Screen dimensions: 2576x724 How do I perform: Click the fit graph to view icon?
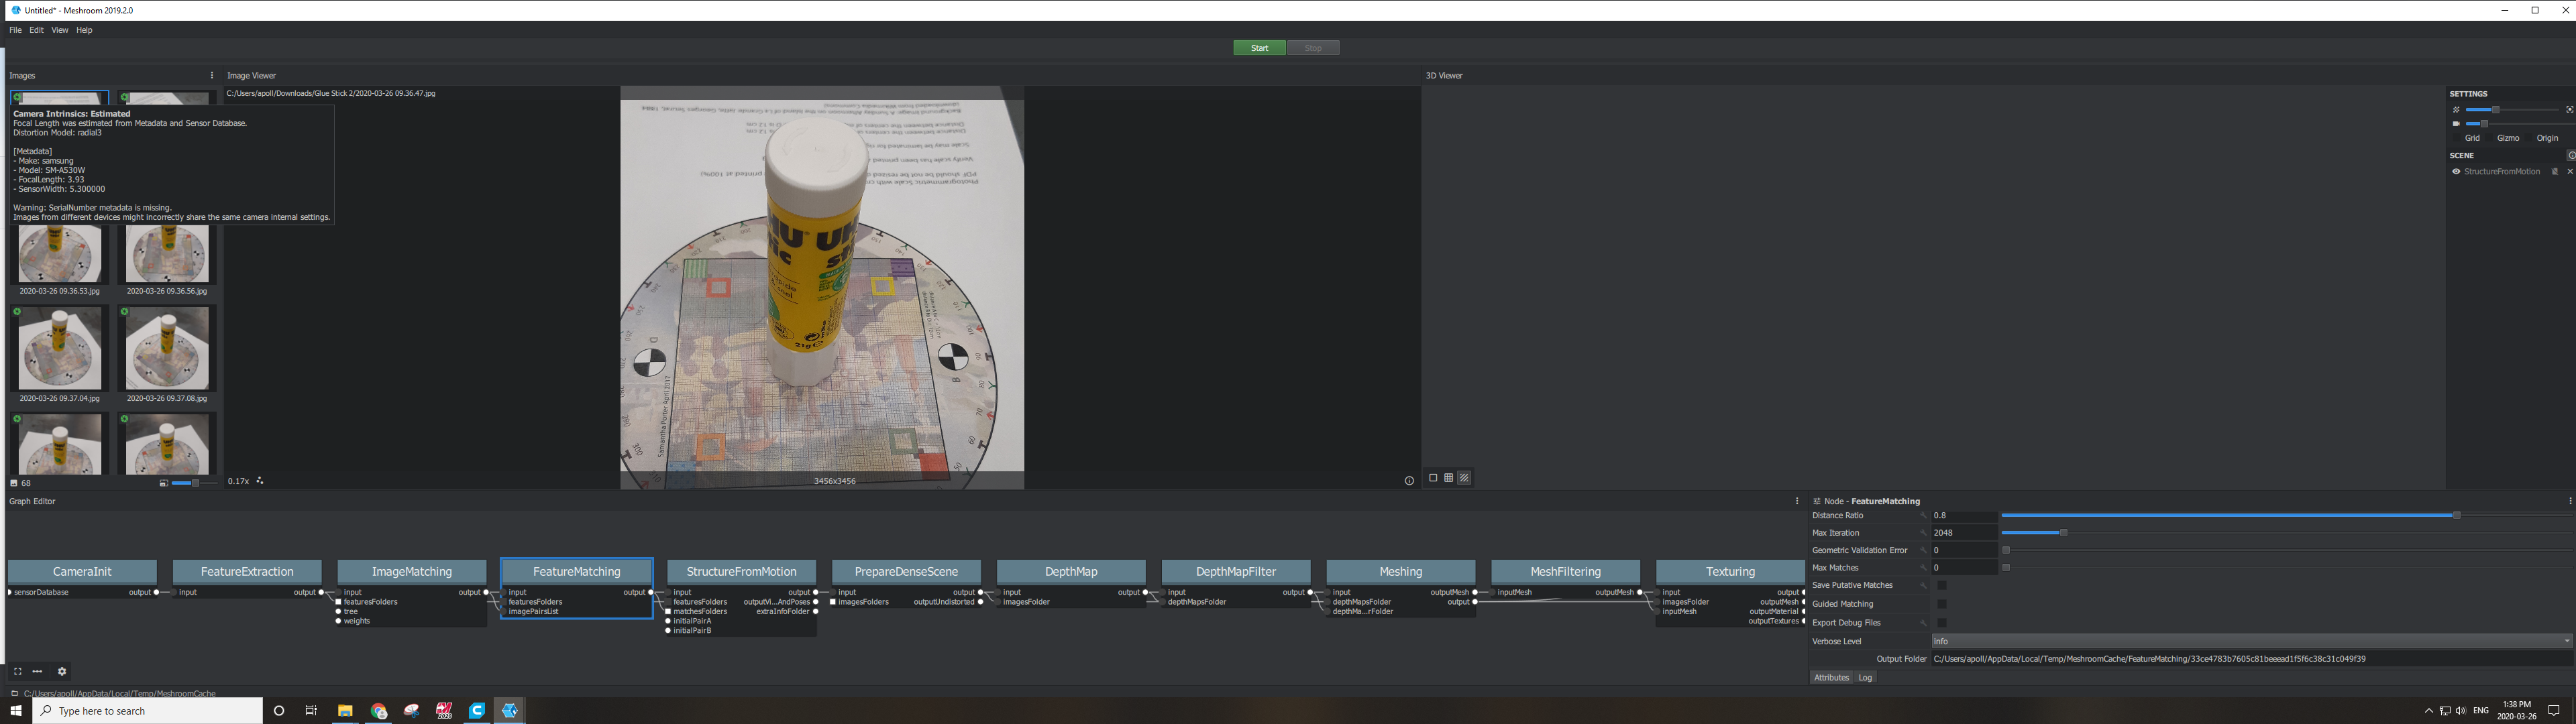pos(17,672)
